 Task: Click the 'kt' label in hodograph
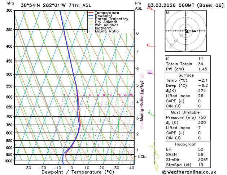(168, 13)
